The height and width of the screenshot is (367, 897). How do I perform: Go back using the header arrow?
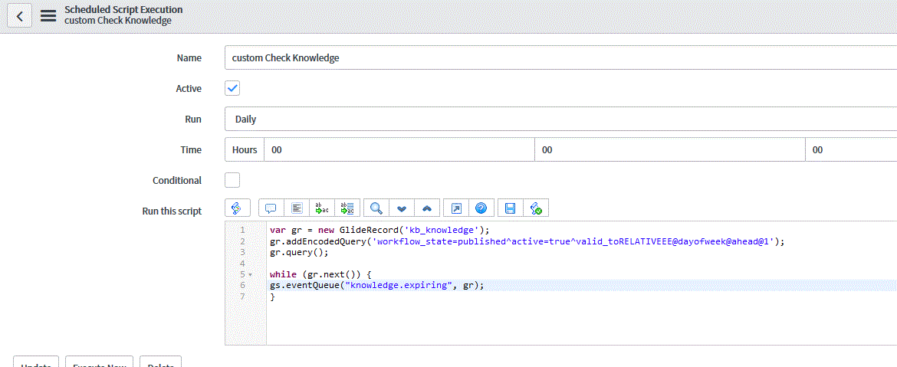click(19, 15)
